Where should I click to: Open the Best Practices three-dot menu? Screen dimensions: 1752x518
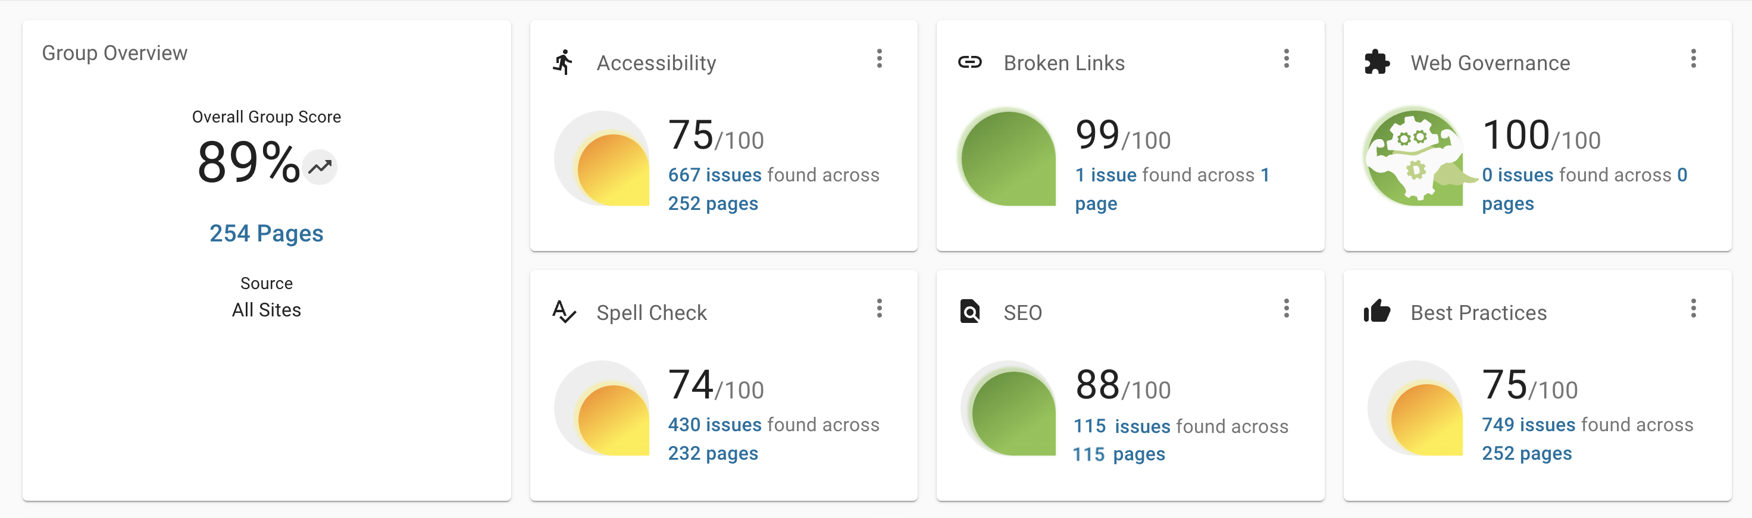coord(1694,309)
